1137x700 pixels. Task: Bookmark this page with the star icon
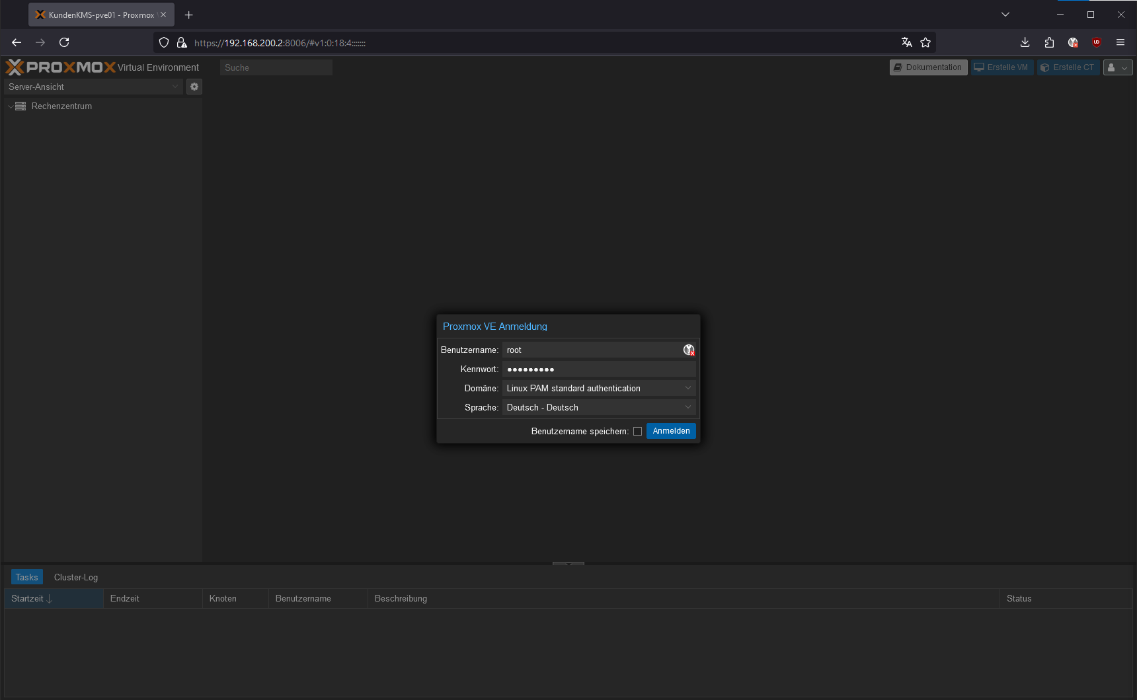click(x=925, y=42)
